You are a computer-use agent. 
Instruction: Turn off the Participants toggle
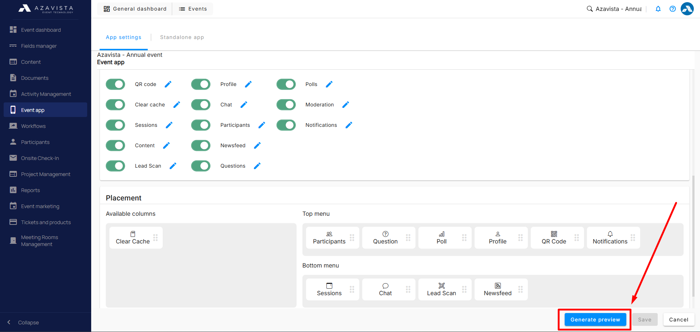click(201, 125)
